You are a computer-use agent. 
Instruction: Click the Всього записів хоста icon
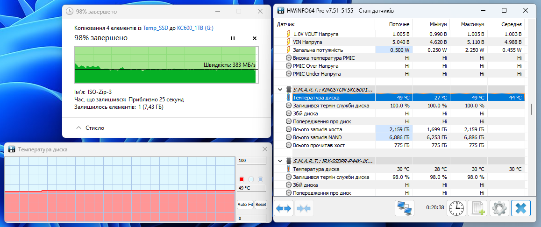coord(288,129)
